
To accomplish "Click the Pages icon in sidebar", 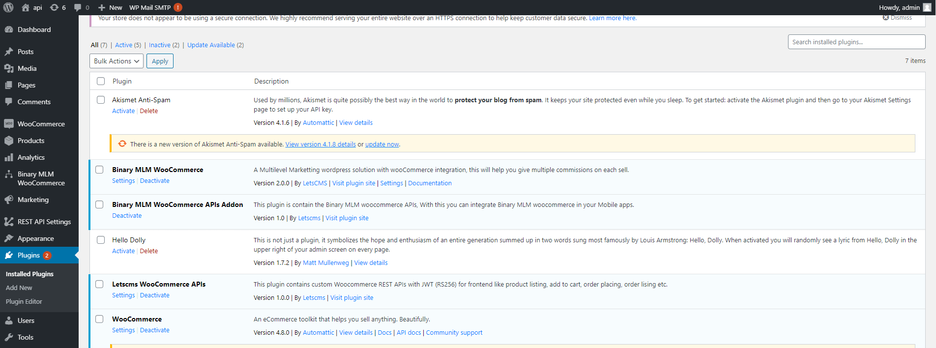I will point(9,85).
